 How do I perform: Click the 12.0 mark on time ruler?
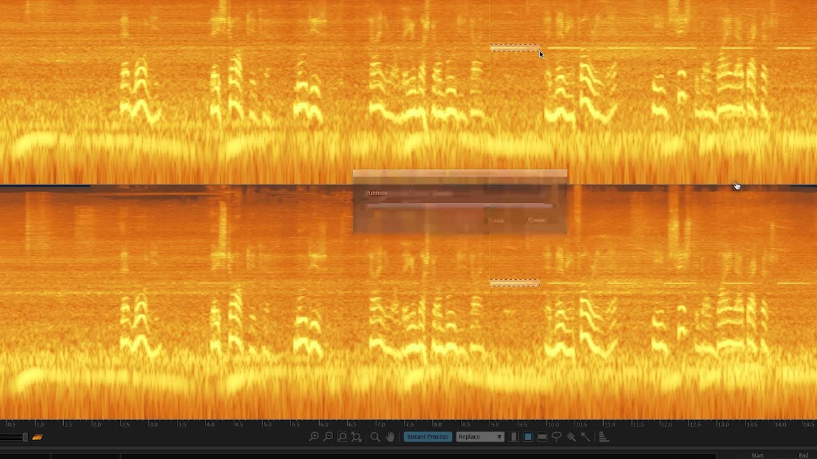(x=665, y=424)
